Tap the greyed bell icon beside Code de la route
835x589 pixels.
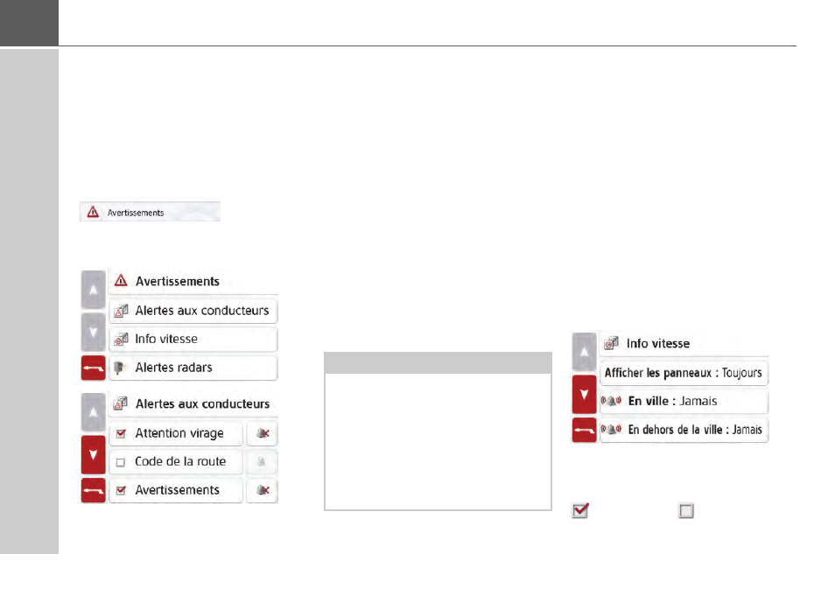[262, 461]
